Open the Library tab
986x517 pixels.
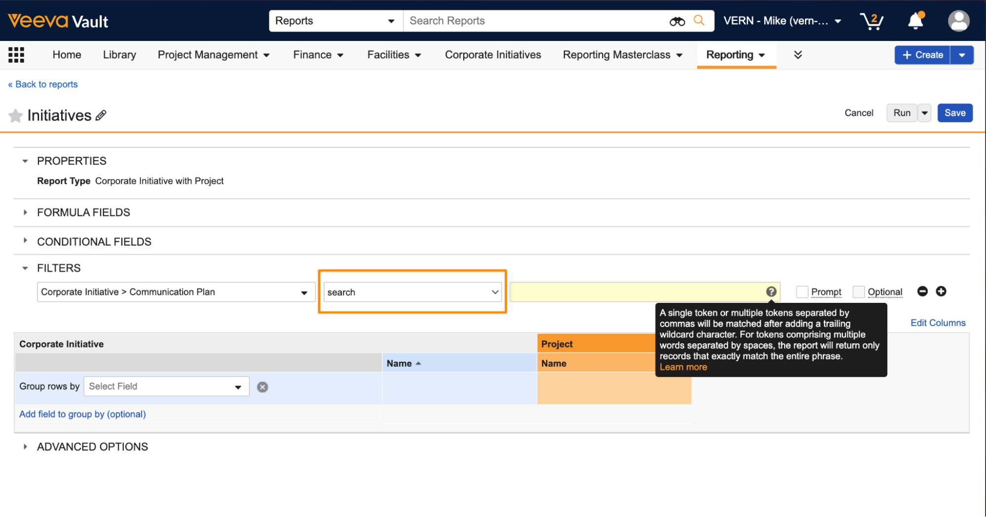(119, 55)
